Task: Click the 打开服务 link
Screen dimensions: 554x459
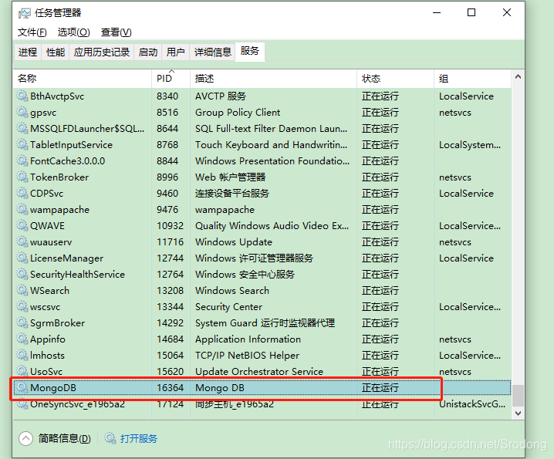Action: [x=139, y=438]
